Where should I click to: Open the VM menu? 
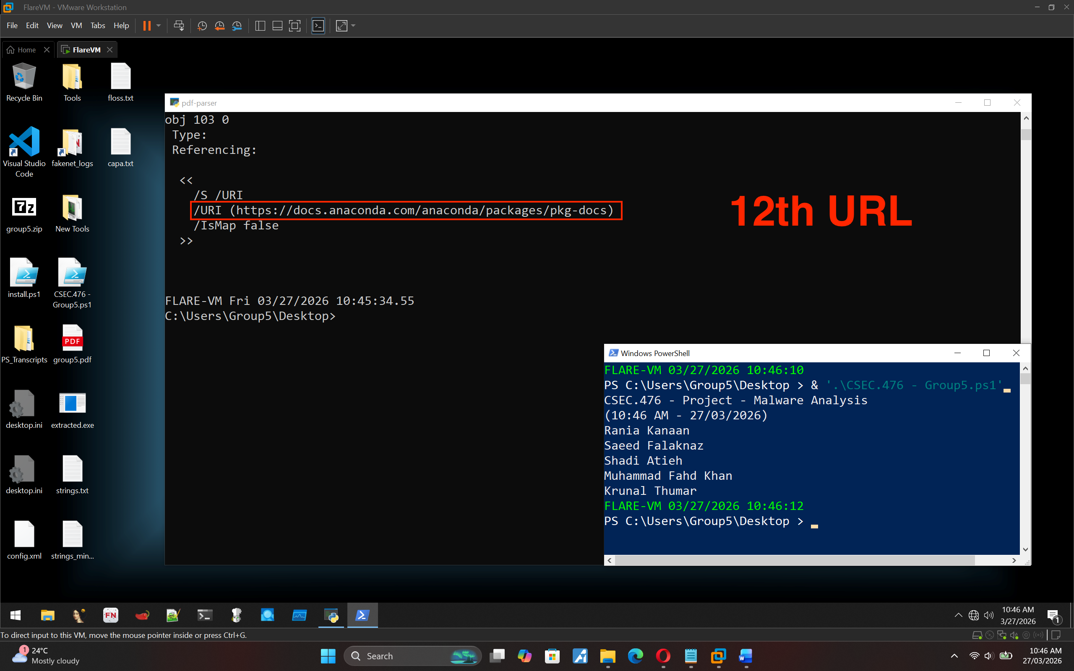coord(76,26)
